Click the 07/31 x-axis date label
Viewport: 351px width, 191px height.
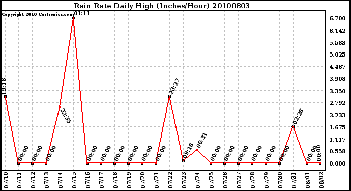click(294, 180)
